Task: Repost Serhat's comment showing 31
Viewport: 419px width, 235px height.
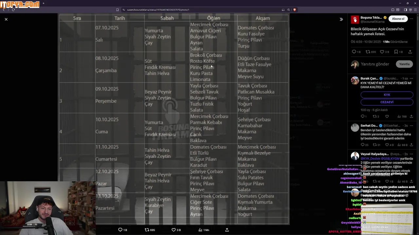Action: click(x=374, y=145)
